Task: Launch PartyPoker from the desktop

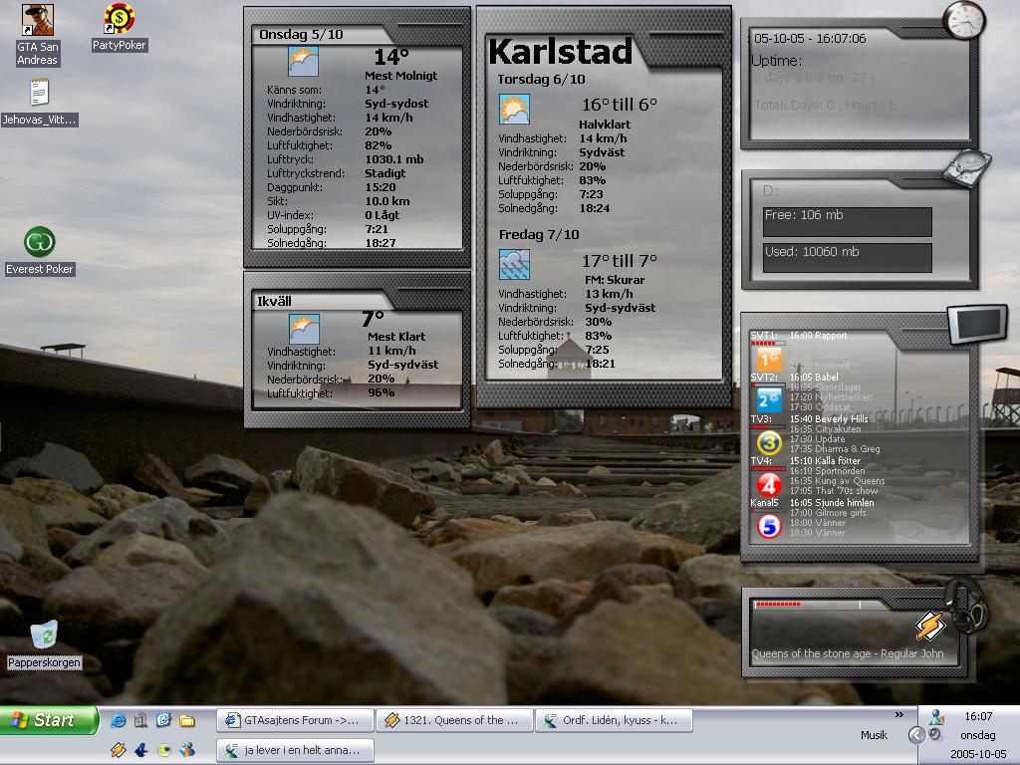Action: click(120, 20)
